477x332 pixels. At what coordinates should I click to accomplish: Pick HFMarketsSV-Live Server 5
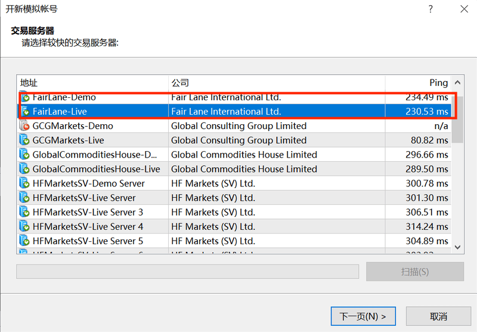point(234,241)
